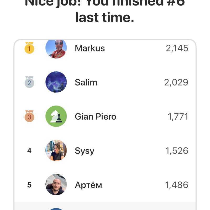Tap the silver second-place medal icon
The height and width of the screenshot is (210, 210).
point(29,82)
